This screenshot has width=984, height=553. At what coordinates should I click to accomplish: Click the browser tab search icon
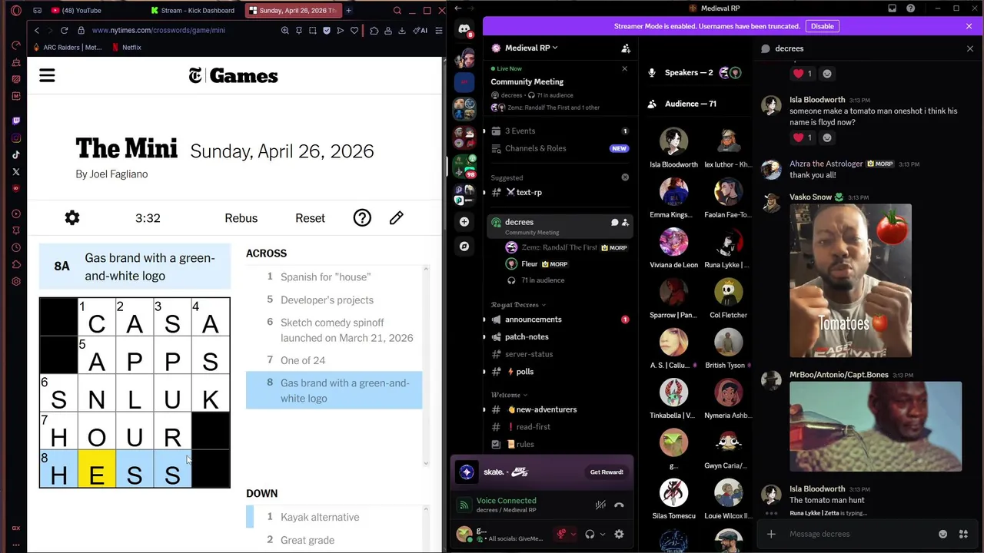click(397, 11)
